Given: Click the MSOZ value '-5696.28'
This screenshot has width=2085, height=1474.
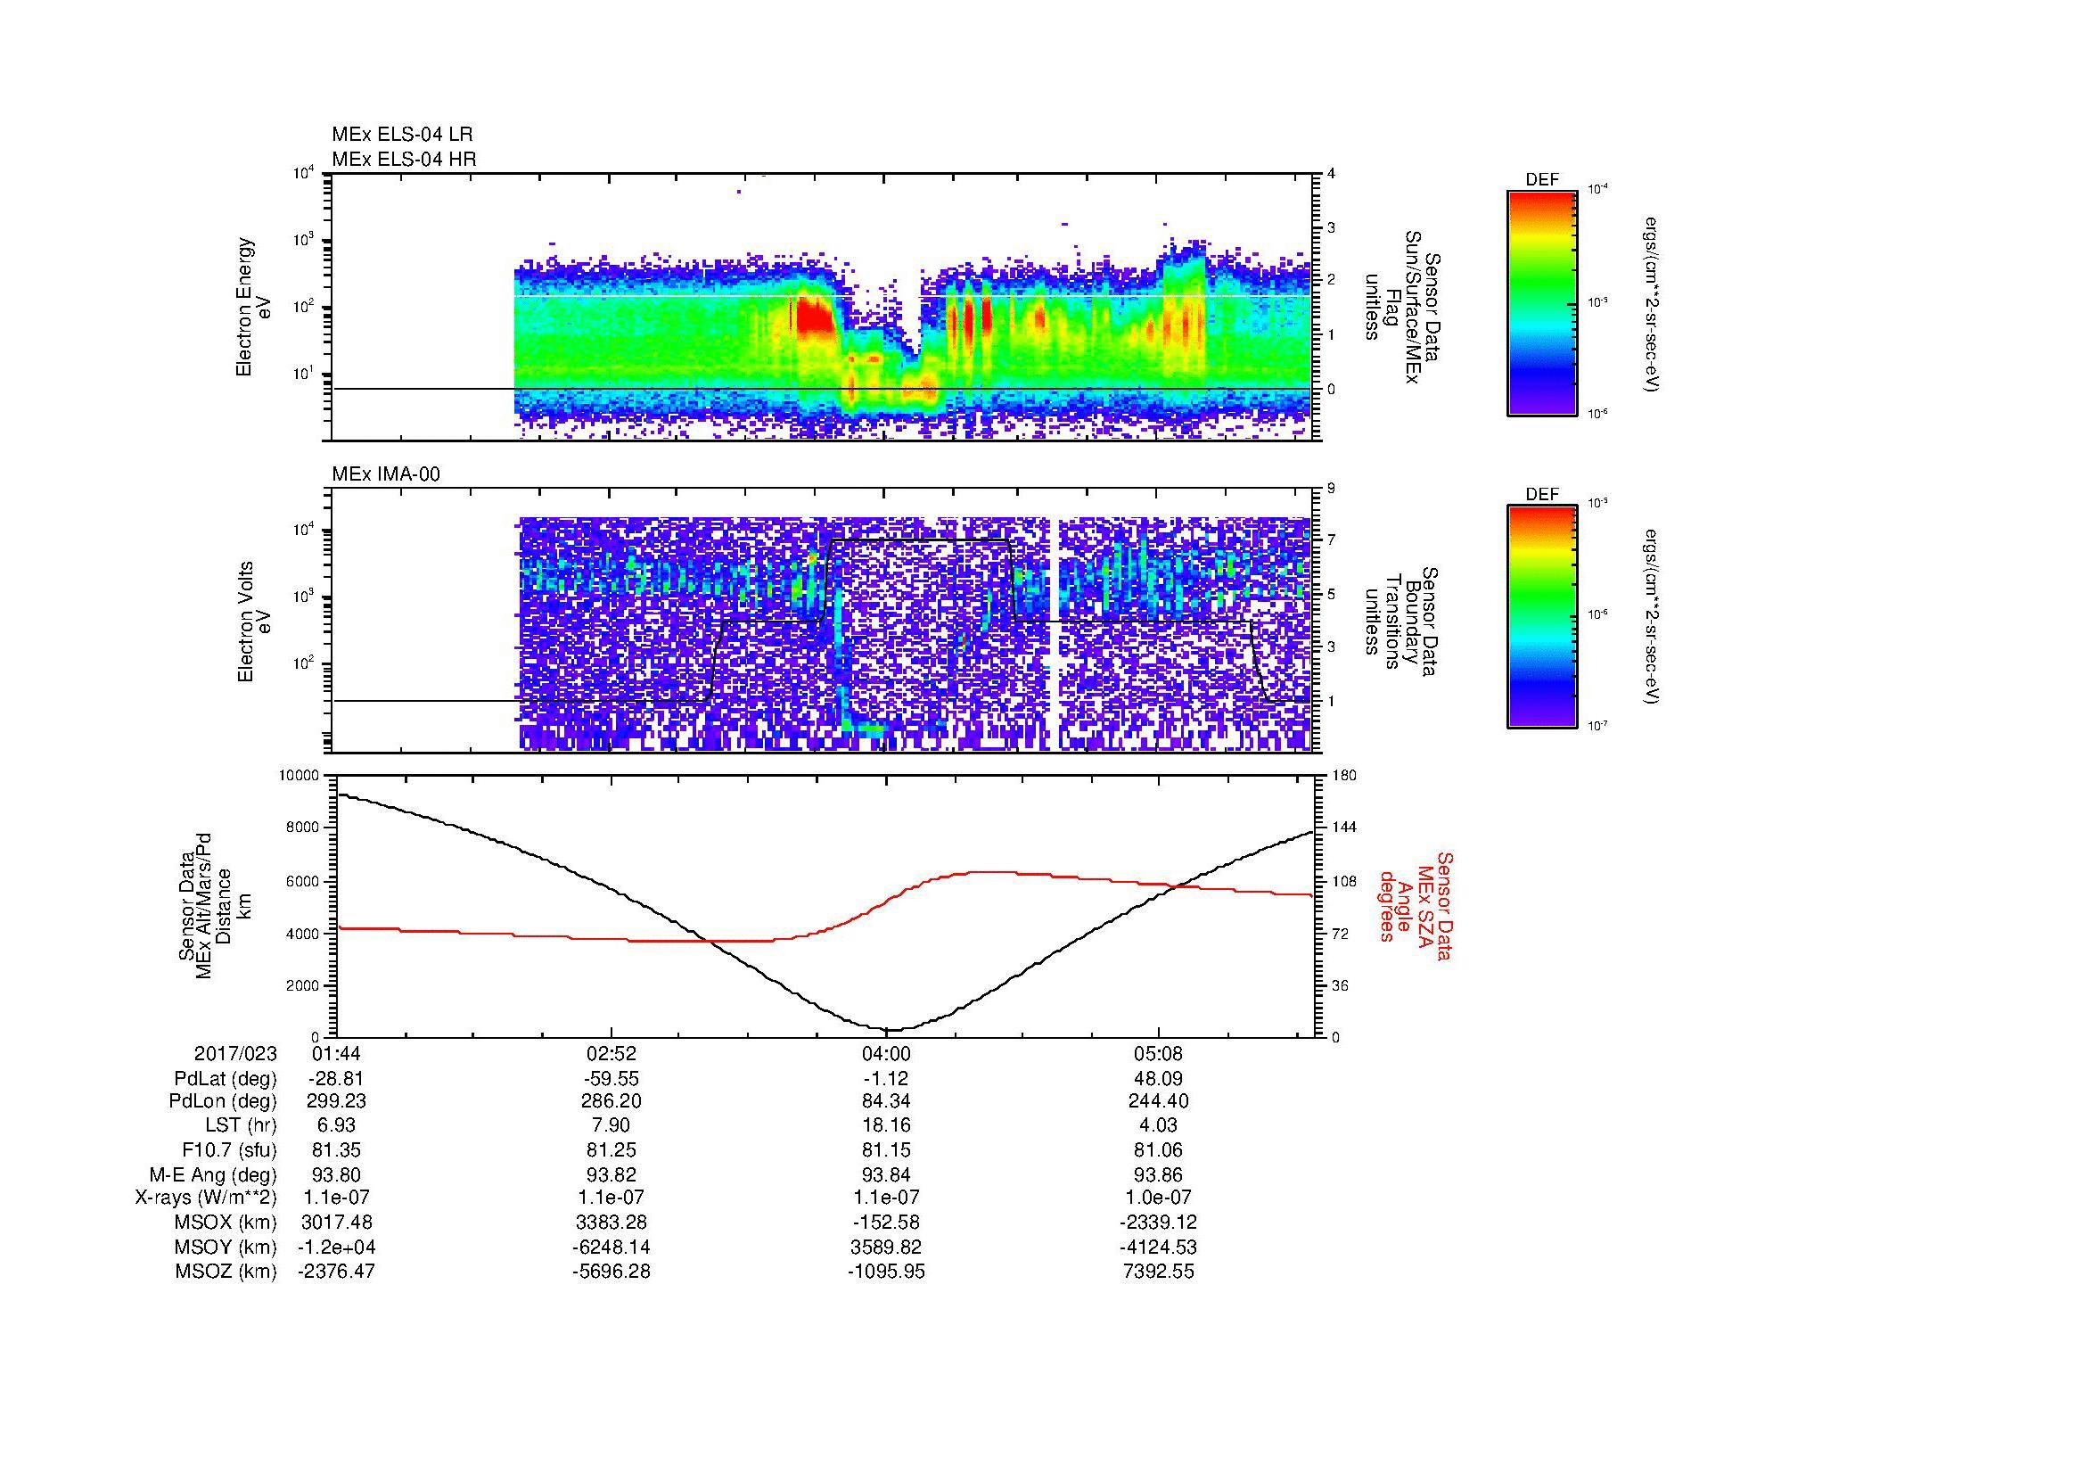Looking at the screenshot, I should (x=612, y=1272).
